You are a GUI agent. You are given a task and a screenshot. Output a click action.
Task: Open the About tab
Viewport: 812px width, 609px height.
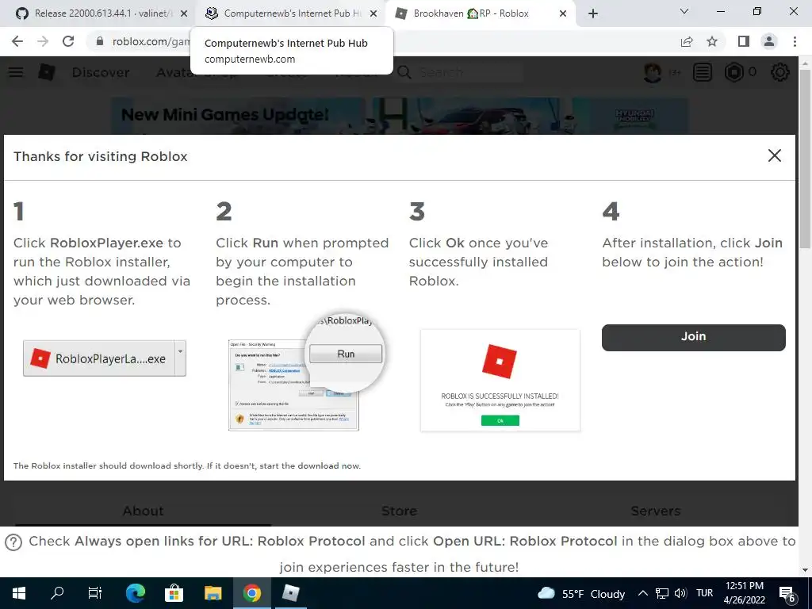143,511
